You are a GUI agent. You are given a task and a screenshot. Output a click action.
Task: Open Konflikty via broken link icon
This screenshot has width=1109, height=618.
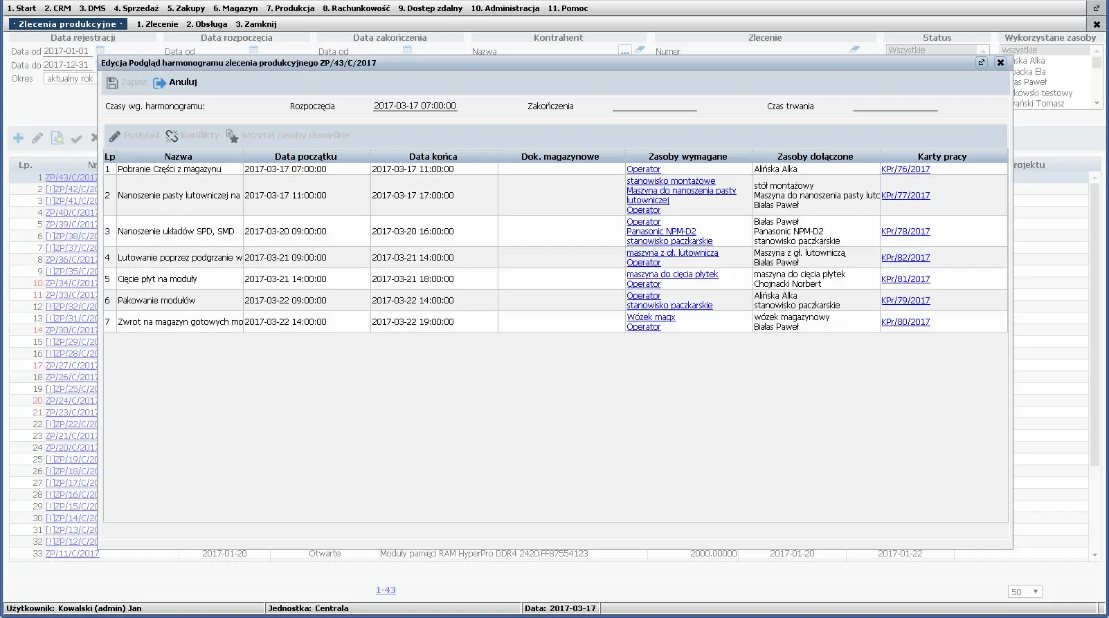pos(172,136)
